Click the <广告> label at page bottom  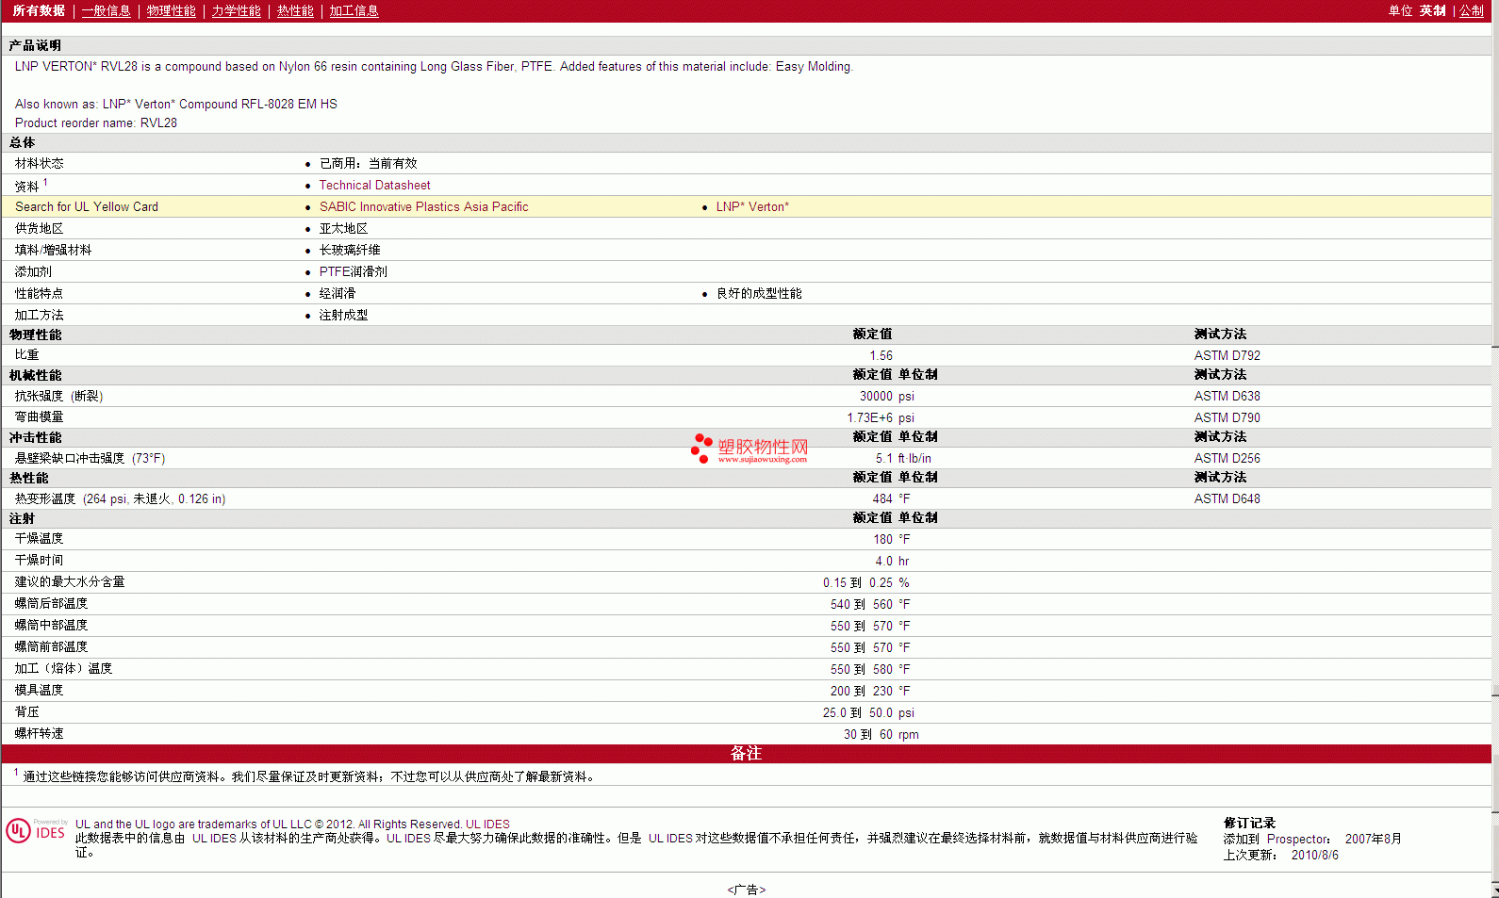pos(746,890)
